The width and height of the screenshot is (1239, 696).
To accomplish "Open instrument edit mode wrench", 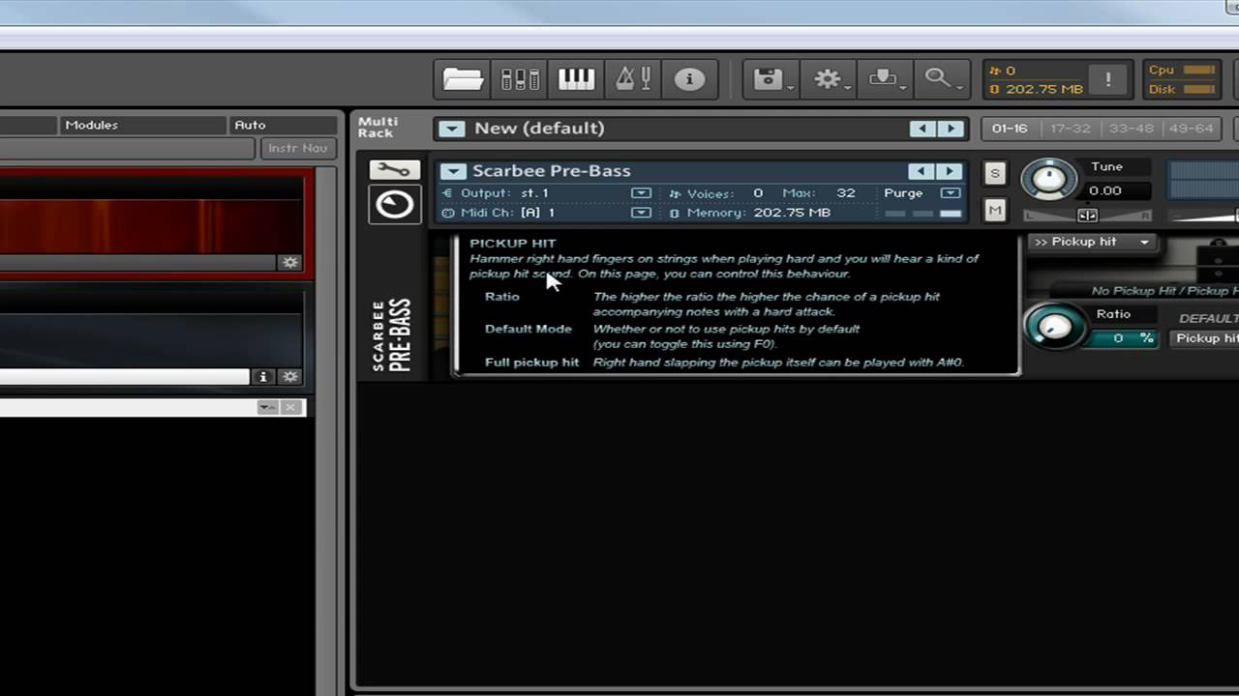I will [x=394, y=170].
